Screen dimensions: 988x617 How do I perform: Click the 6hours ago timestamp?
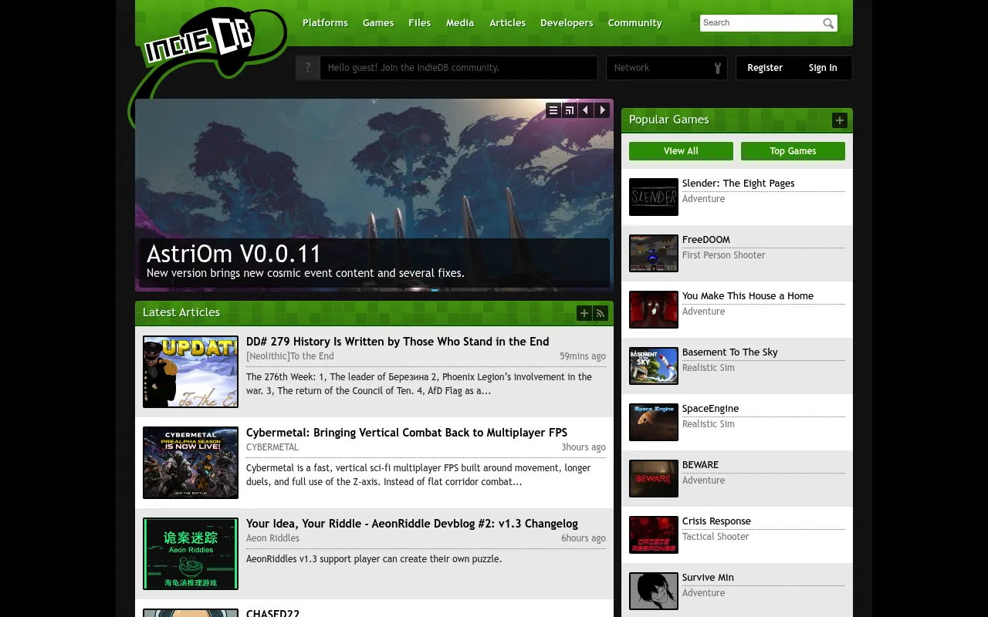click(x=584, y=538)
